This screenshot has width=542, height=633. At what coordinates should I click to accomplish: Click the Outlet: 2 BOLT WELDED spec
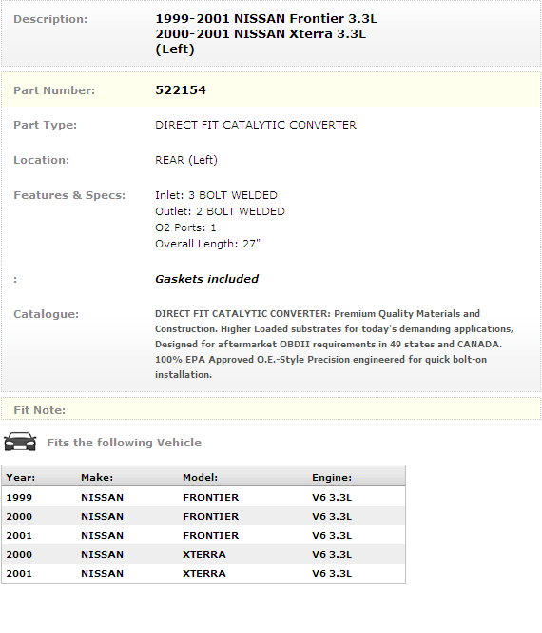[x=220, y=211]
